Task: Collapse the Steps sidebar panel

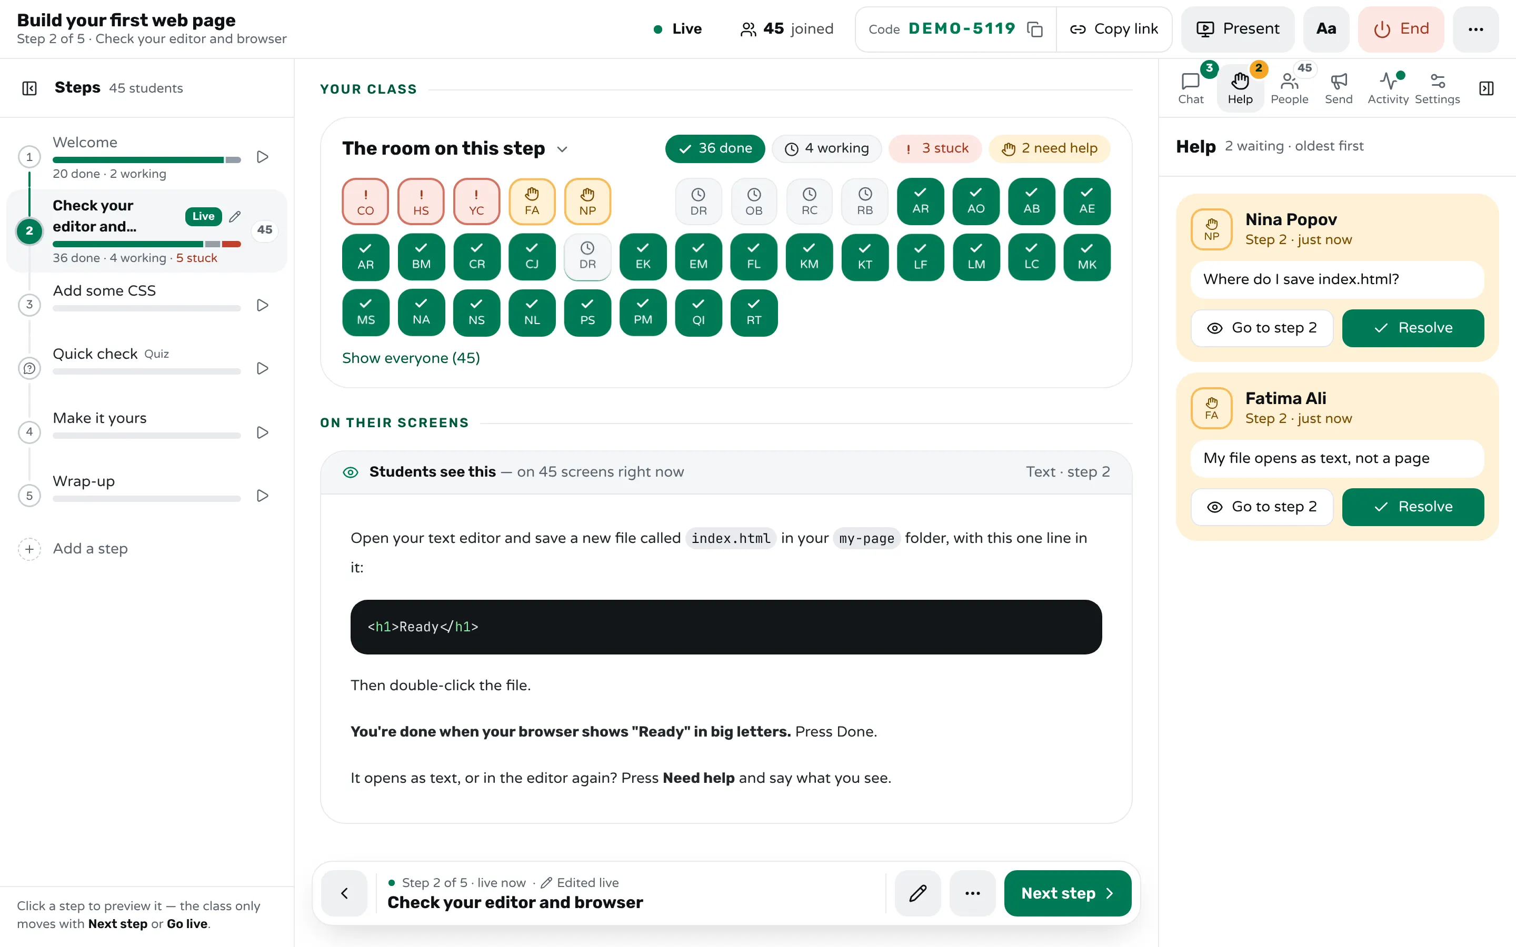Action: pyautogui.click(x=29, y=88)
